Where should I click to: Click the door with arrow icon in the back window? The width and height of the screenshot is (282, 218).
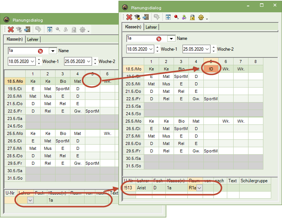[x=27, y=29]
